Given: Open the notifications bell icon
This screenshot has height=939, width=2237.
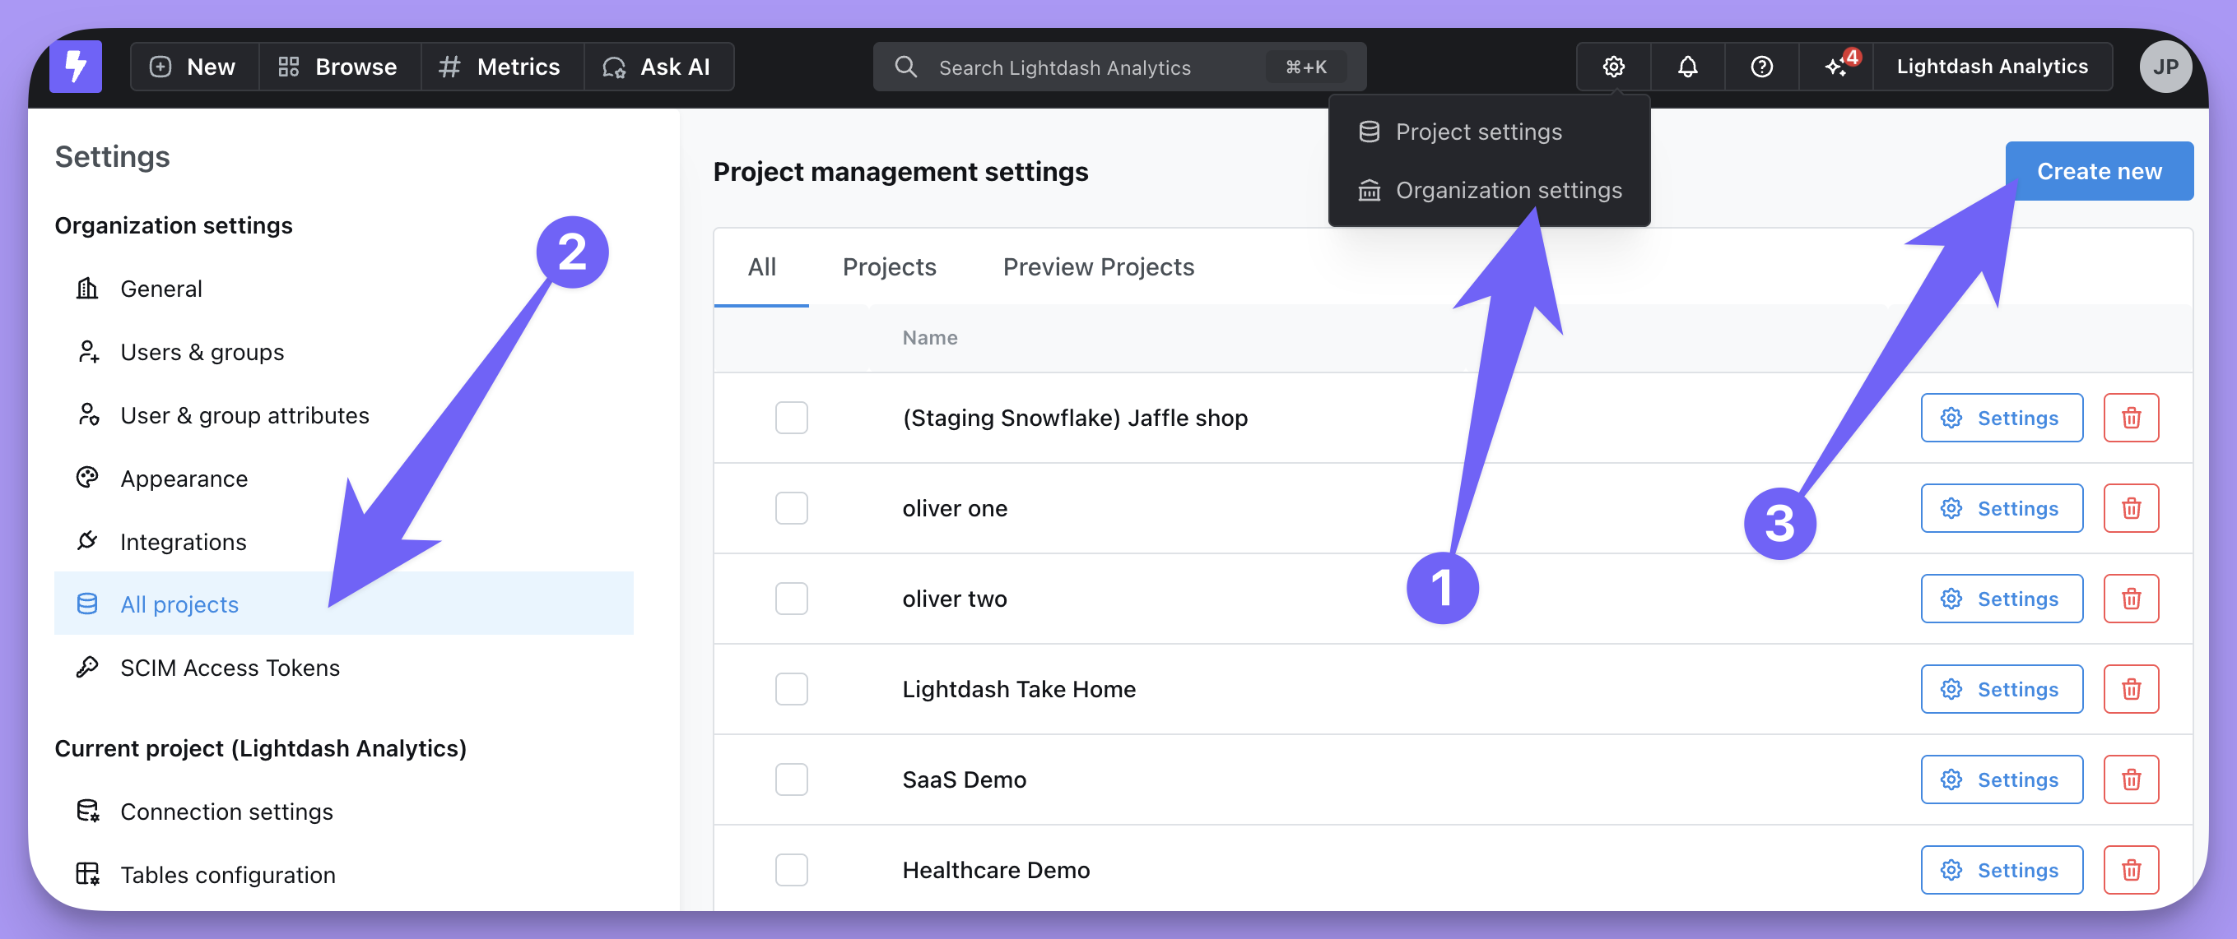Looking at the screenshot, I should coord(1686,67).
